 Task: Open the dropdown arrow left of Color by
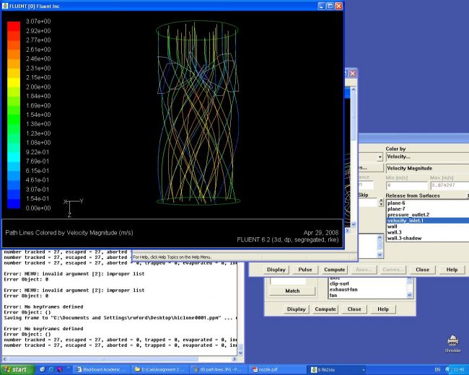pyautogui.click(x=380, y=157)
